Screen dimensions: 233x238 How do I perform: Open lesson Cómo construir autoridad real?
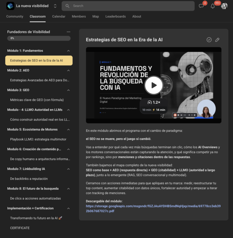[40, 120]
